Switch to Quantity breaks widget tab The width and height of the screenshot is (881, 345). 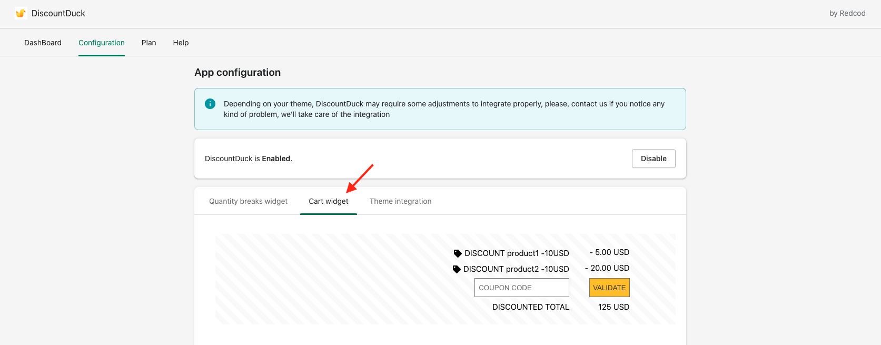[x=248, y=201]
